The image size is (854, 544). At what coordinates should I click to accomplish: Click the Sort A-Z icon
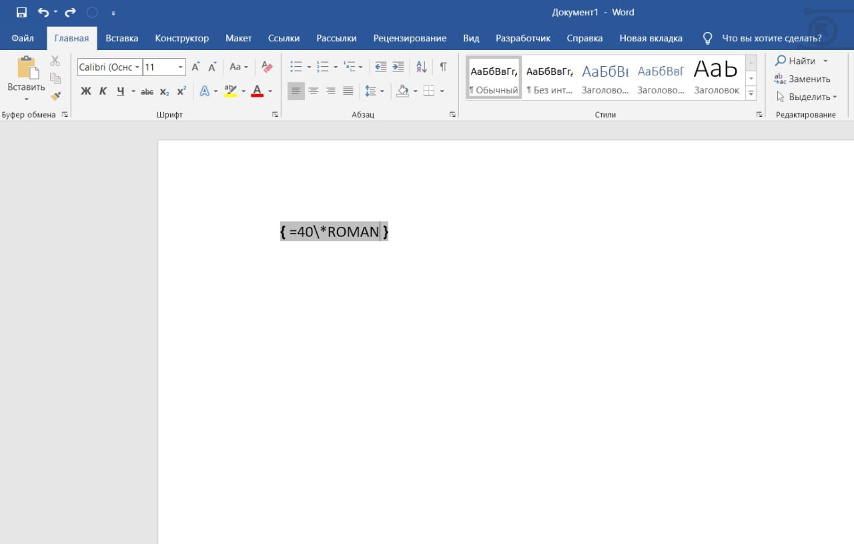[x=421, y=67]
